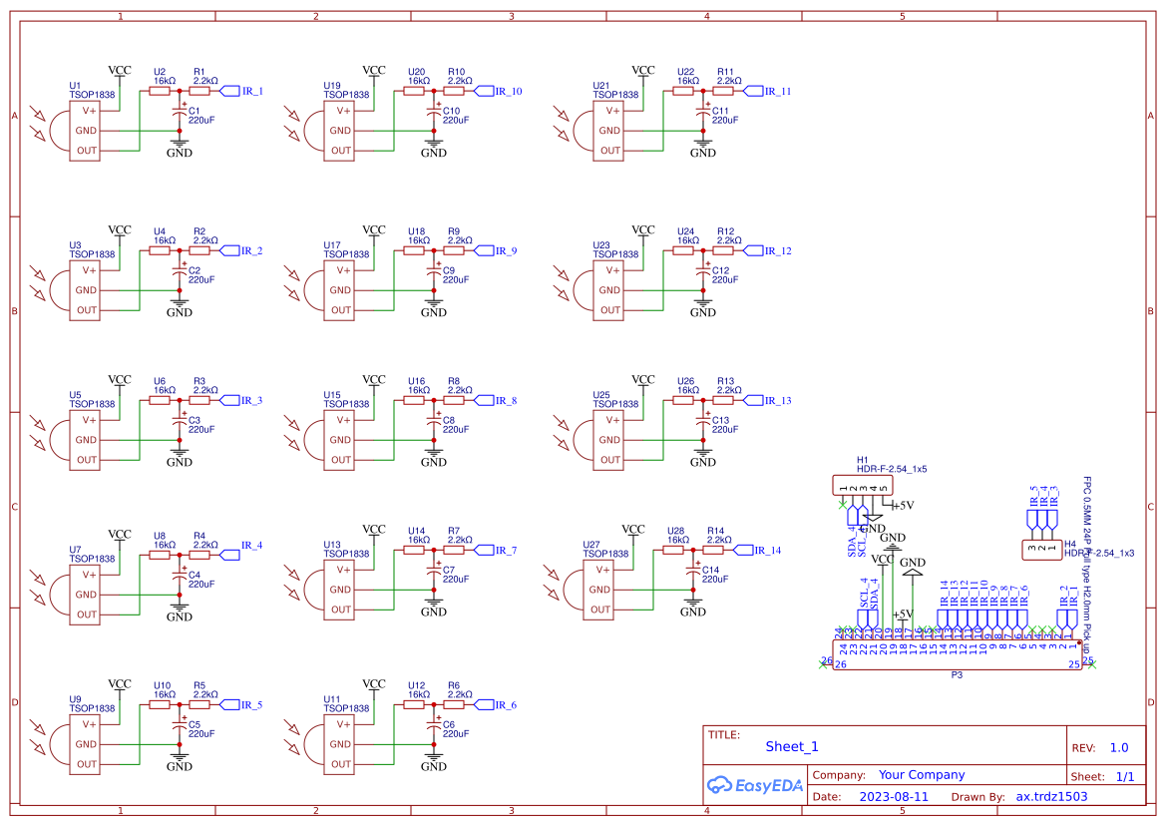This screenshot has width=1166, height=826.
Task: Select the U1 TSOP1838 IR receiver symbol
Action: [85, 131]
